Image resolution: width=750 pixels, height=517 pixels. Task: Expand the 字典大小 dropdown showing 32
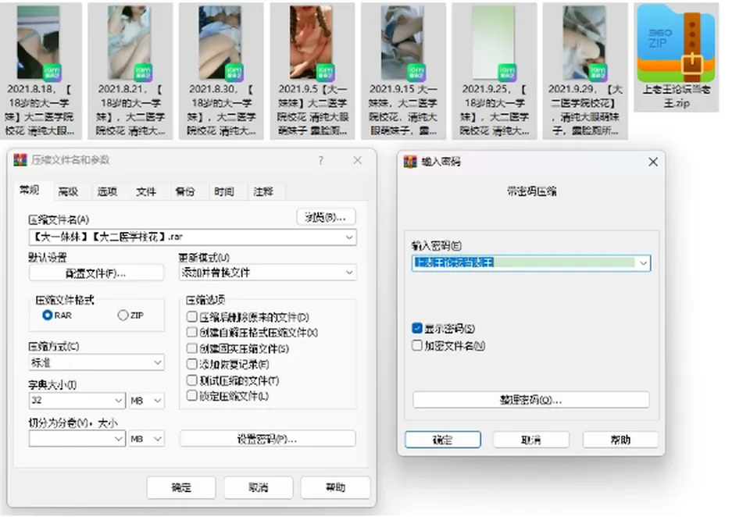(119, 401)
